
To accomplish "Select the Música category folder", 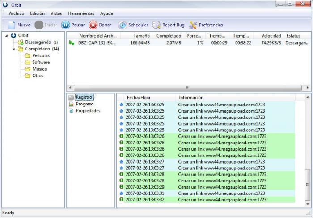I will pyautogui.click(x=39, y=69).
